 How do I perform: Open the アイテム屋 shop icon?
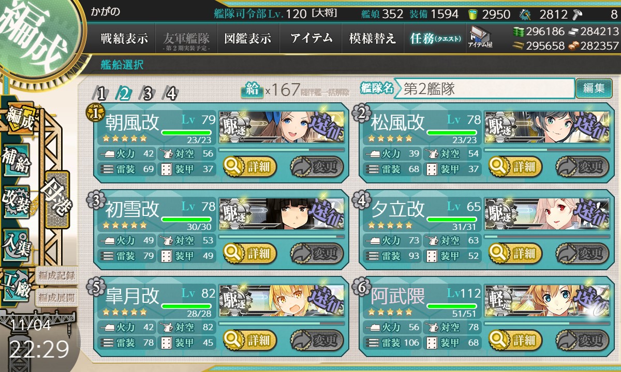click(480, 37)
